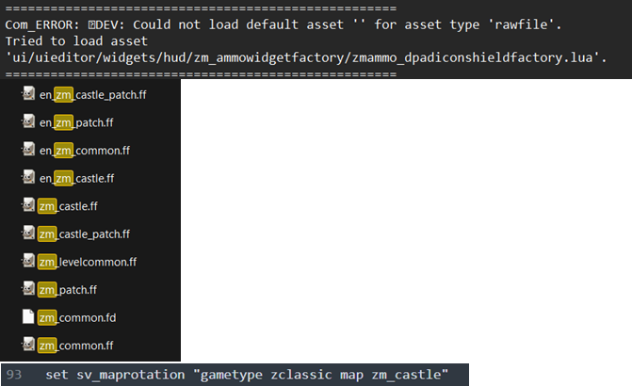
Task: Click the zm_castle map name in config
Action: point(406,375)
